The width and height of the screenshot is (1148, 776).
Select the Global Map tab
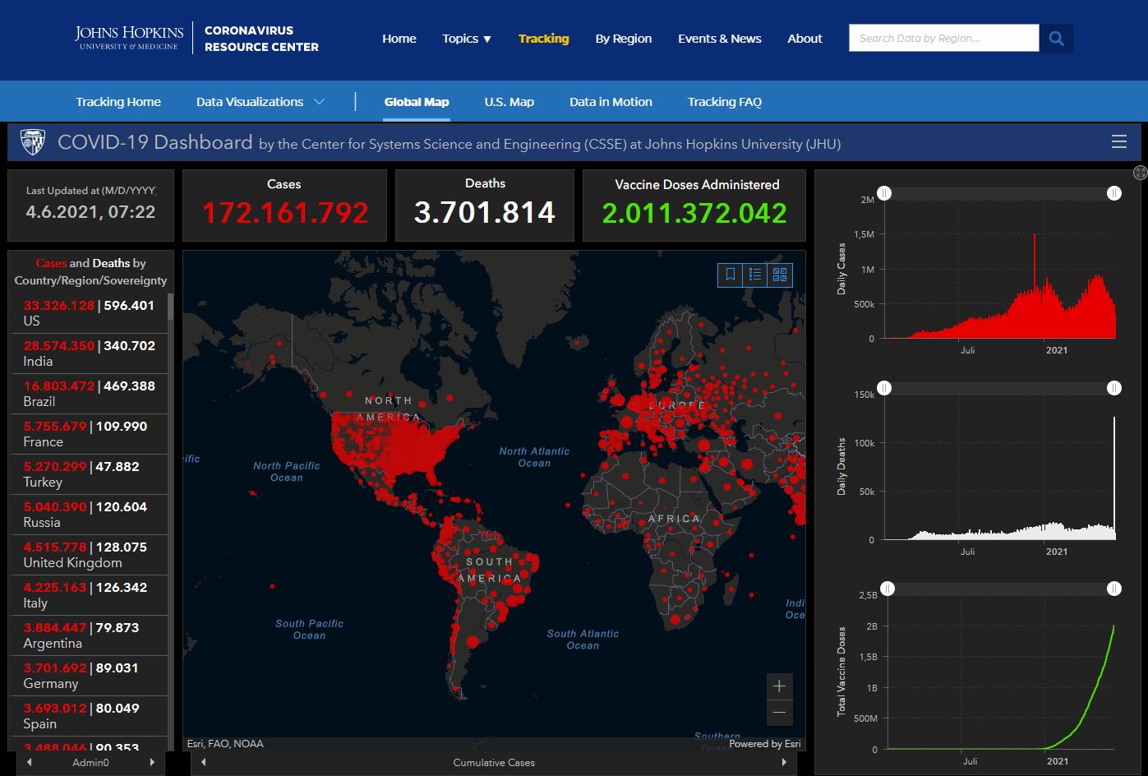coord(417,102)
